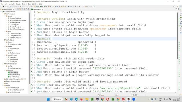182x102 pixels.
Task: Open the Edit menu
Action: (x=6, y=4)
